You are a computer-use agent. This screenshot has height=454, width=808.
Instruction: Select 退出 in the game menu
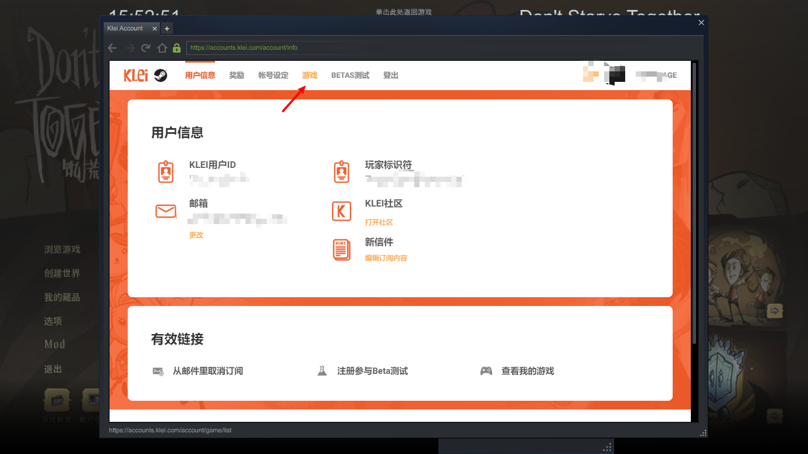(x=53, y=369)
